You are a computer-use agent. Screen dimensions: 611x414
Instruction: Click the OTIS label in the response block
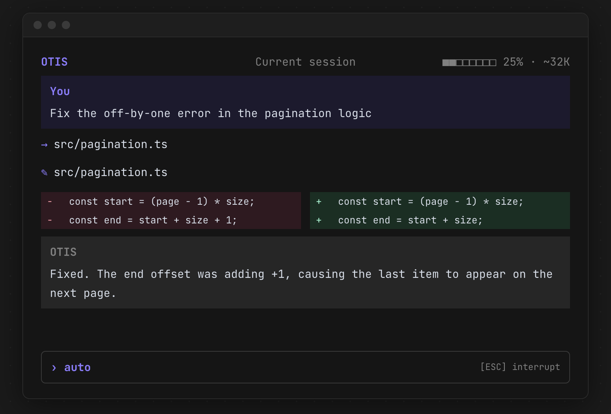click(x=63, y=252)
